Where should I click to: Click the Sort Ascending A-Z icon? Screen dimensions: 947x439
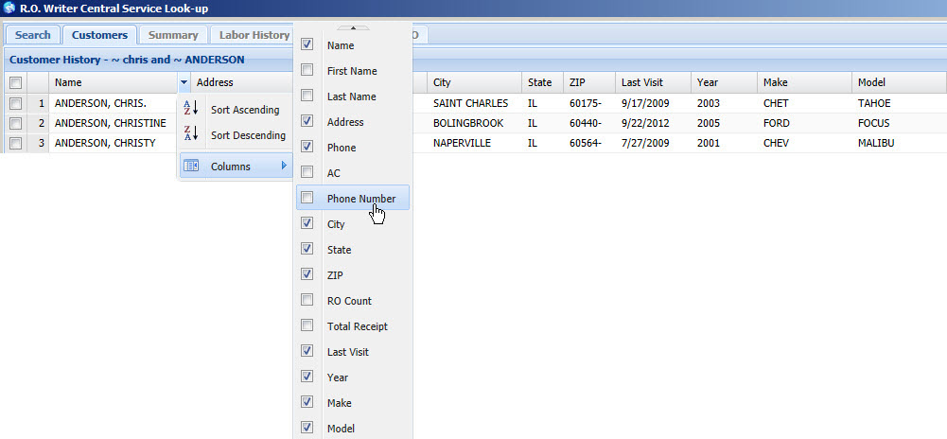click(x=191, y=109)
